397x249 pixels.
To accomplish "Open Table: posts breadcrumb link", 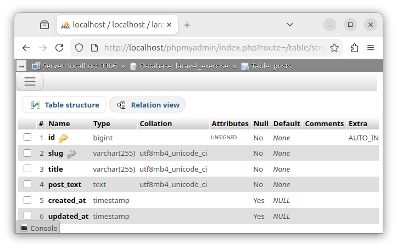I will tap(271, 66).
